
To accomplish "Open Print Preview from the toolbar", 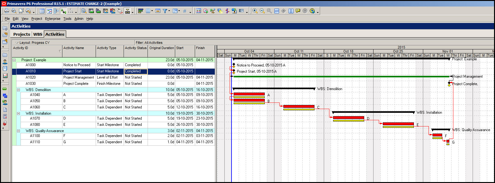I will [14, 11].
